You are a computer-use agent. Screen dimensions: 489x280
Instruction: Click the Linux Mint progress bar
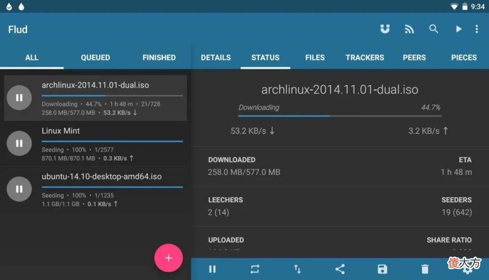tap(112, 141)
